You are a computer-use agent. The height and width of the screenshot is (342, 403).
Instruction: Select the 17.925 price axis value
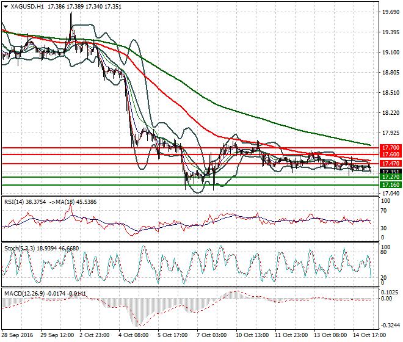pyautogui.click(x=391, y=133)
